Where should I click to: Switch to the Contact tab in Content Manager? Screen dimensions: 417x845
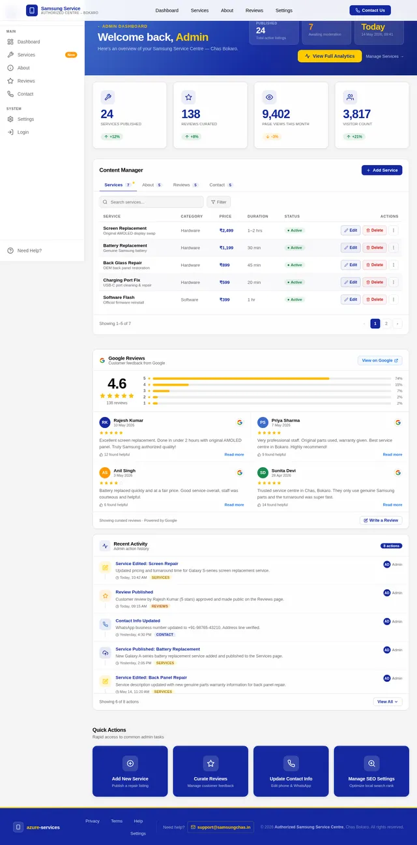click(x=222, y=185)
